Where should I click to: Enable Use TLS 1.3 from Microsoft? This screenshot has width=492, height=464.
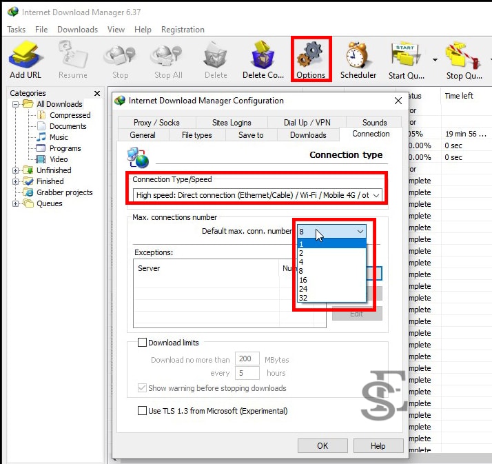pyautogui.click(x=142, y=411)
